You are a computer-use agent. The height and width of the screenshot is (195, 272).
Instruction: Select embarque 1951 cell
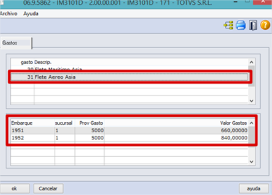[x=33, y=130]
